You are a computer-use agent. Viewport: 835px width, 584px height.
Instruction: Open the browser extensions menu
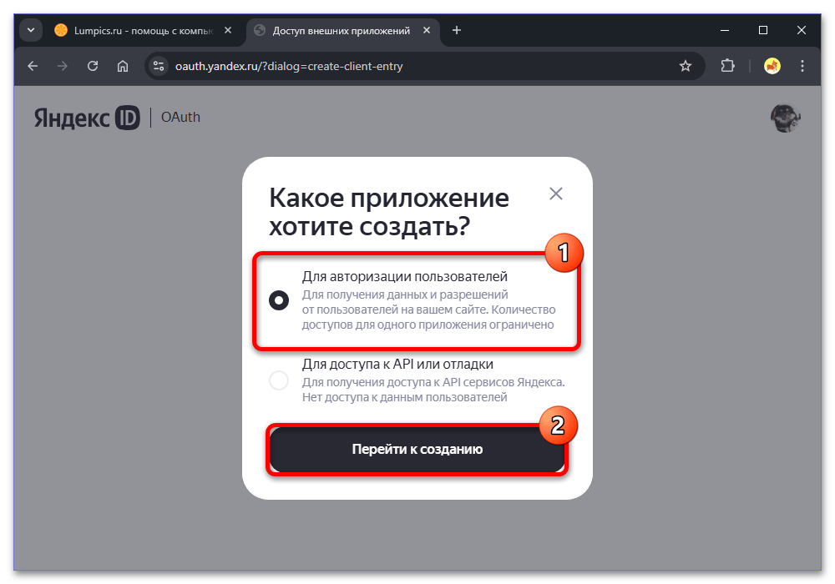(x=727, y=66)
